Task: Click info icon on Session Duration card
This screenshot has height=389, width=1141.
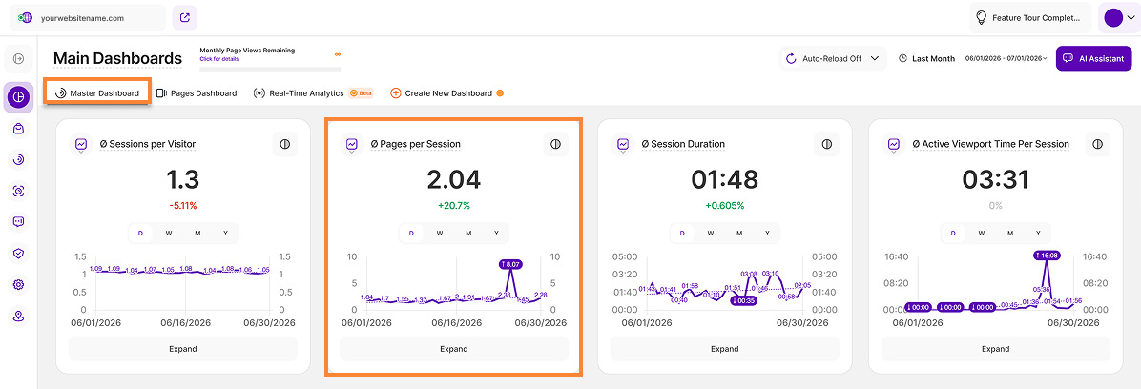Action: tap(826, 144)
